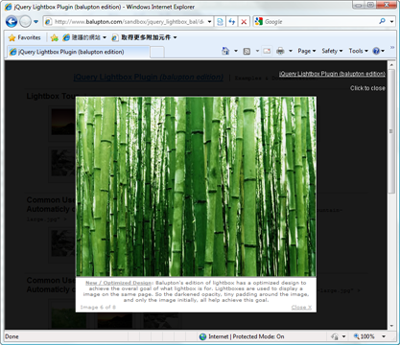Click the vertical scrollbar thumb
The image size is (400, 345).
click(x=391, y=131)
